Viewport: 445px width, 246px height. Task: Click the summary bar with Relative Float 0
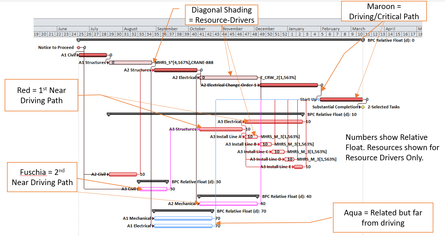[221, 40]
